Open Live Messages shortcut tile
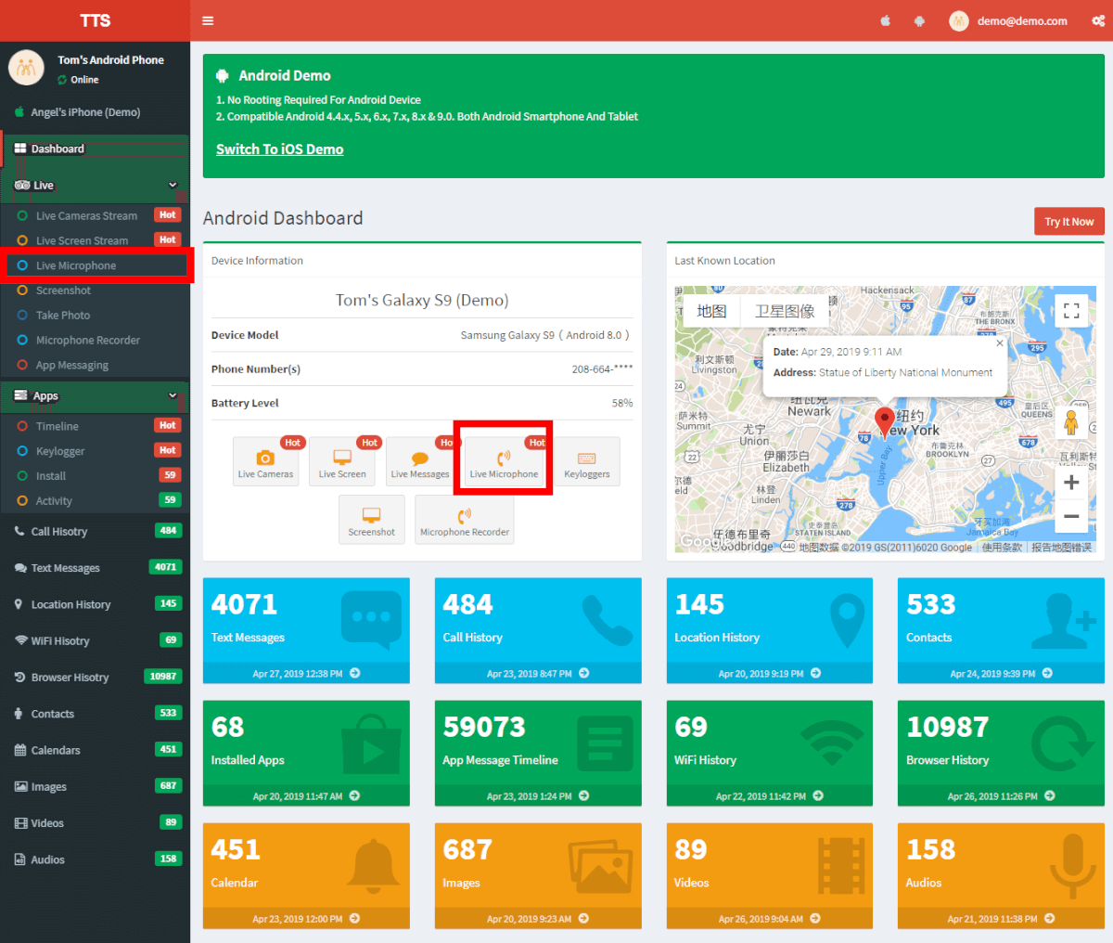The image size is (1113, 943). click(x=419, y=461)
